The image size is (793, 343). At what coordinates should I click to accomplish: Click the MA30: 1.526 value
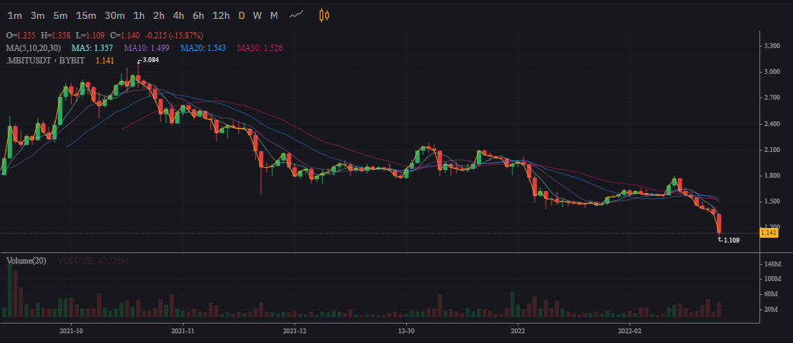click(260, 48)
